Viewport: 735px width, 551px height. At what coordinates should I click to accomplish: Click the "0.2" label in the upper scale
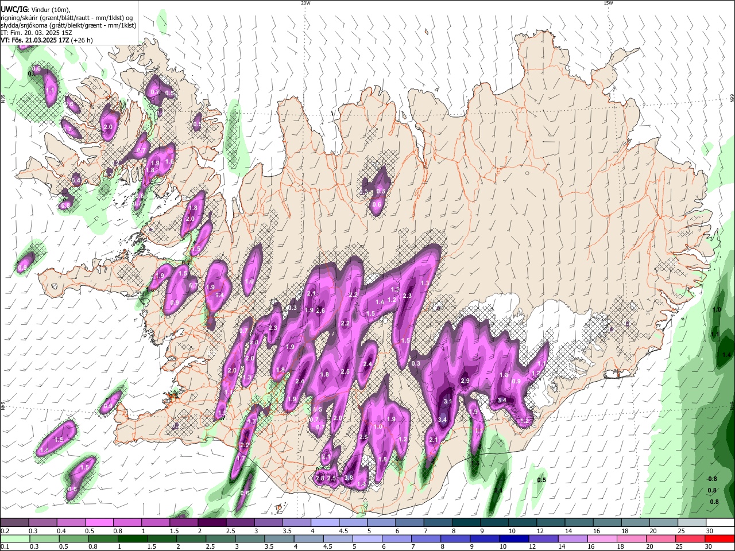tap(5, 531)
